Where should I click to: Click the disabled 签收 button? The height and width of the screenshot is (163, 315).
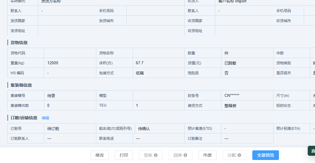151,155
